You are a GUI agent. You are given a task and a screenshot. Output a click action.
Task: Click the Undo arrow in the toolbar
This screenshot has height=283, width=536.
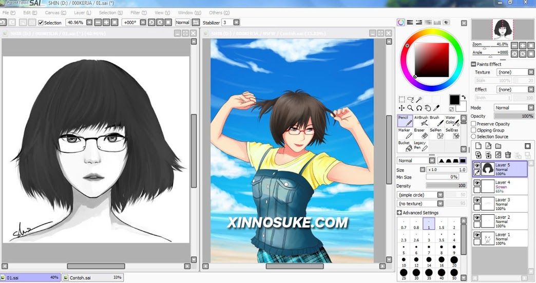pyautogui.click(x=3, y=23)
